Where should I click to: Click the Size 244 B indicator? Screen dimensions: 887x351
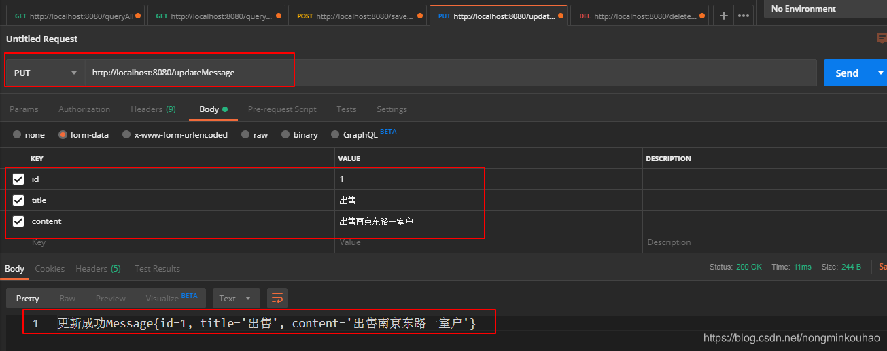pyautogui.click(x=841, y=267)
